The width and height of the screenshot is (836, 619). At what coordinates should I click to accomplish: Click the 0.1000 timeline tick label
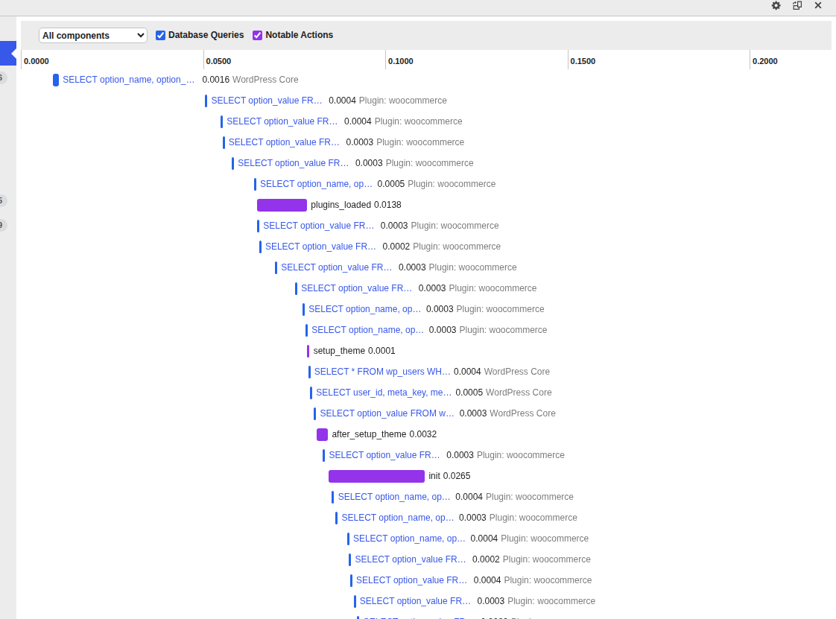pos(400,61)
